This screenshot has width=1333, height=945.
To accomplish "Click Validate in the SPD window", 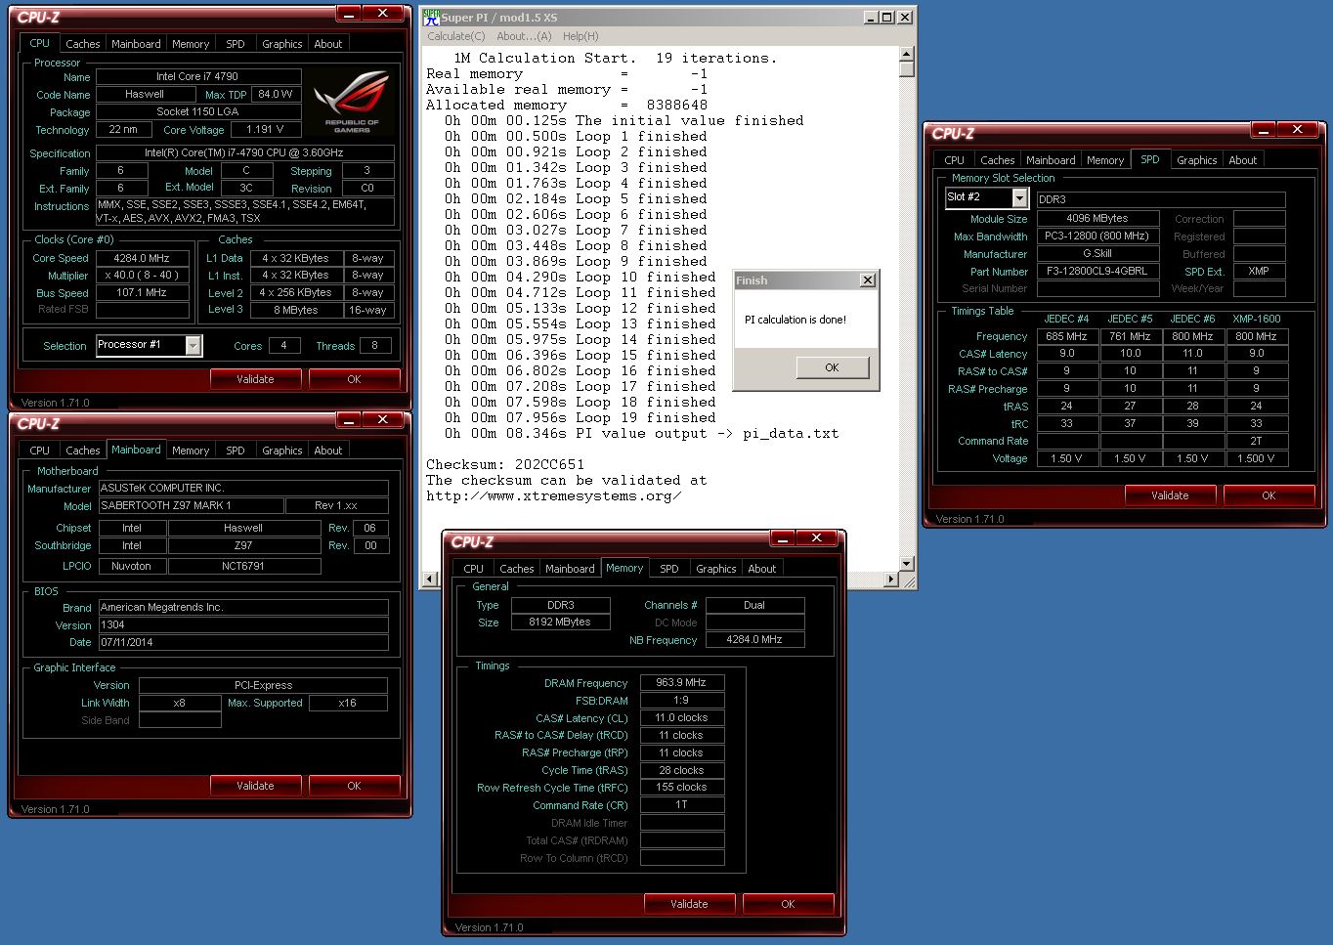I will pos(1170,495).
